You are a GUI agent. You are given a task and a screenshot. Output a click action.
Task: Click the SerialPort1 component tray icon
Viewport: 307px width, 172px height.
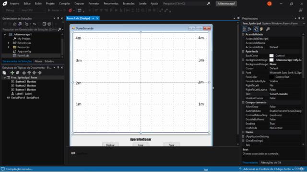tap(73, 153)
